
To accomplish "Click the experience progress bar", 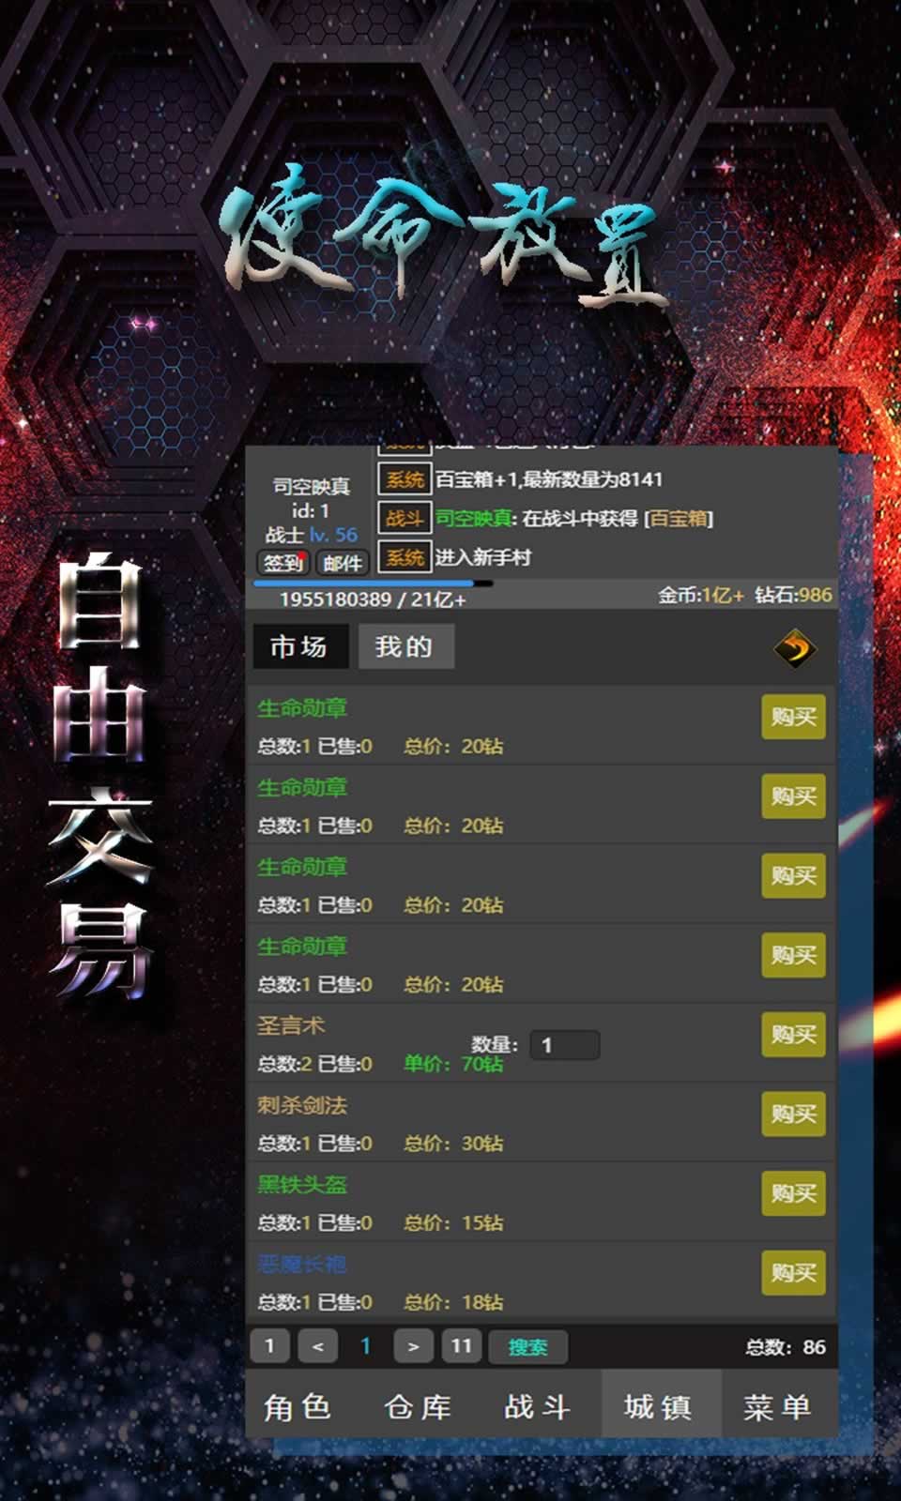I will 373,584.
